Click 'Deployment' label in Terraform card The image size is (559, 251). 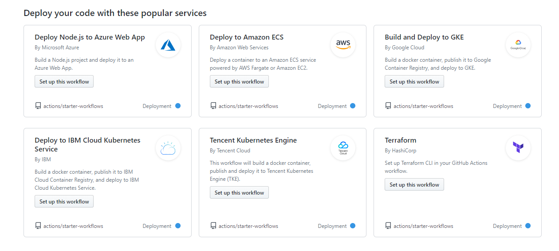point(507,226)
